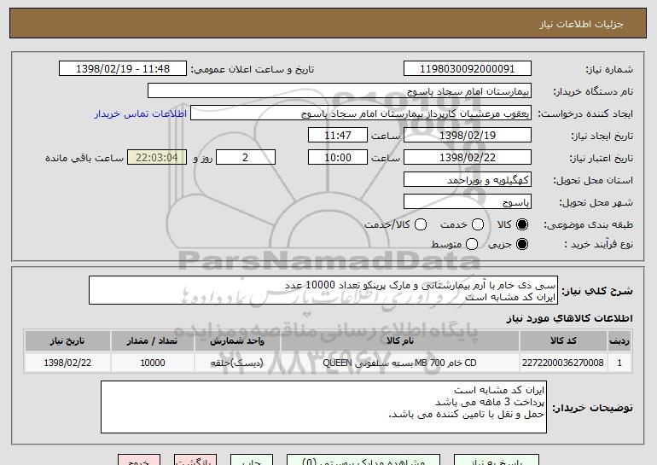
Task: Click the buyer notes text area
Action: click(323, 407)
